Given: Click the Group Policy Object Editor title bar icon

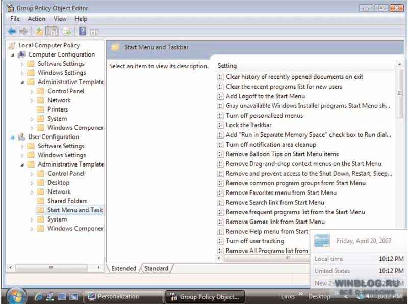Looking at the screenshot, I should coord(10,8).
